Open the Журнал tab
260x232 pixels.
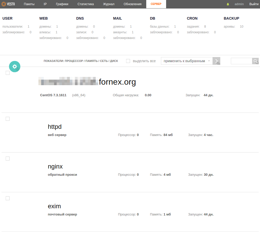point(109,4)
